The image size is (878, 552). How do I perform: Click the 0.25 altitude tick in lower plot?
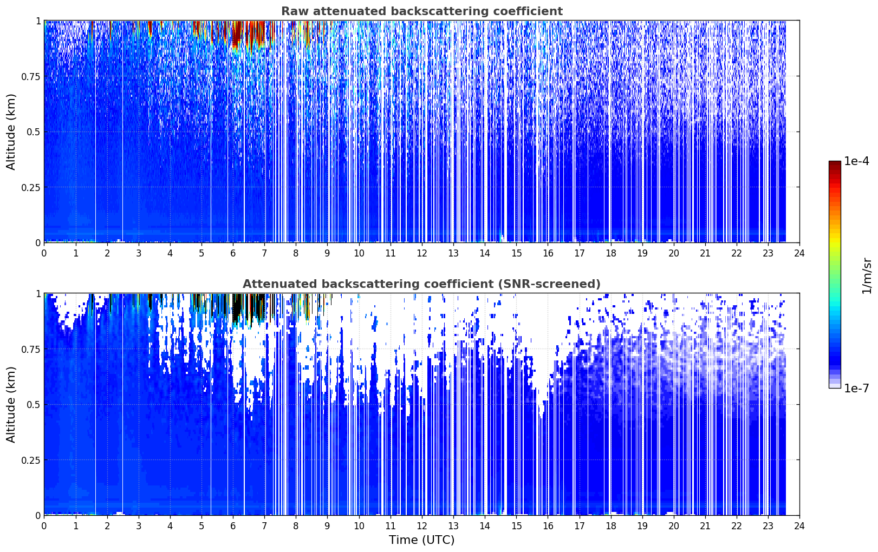click(x=31, y=460)
